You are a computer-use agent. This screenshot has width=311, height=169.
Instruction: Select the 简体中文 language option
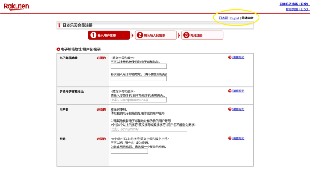click(x=247, y=18)
